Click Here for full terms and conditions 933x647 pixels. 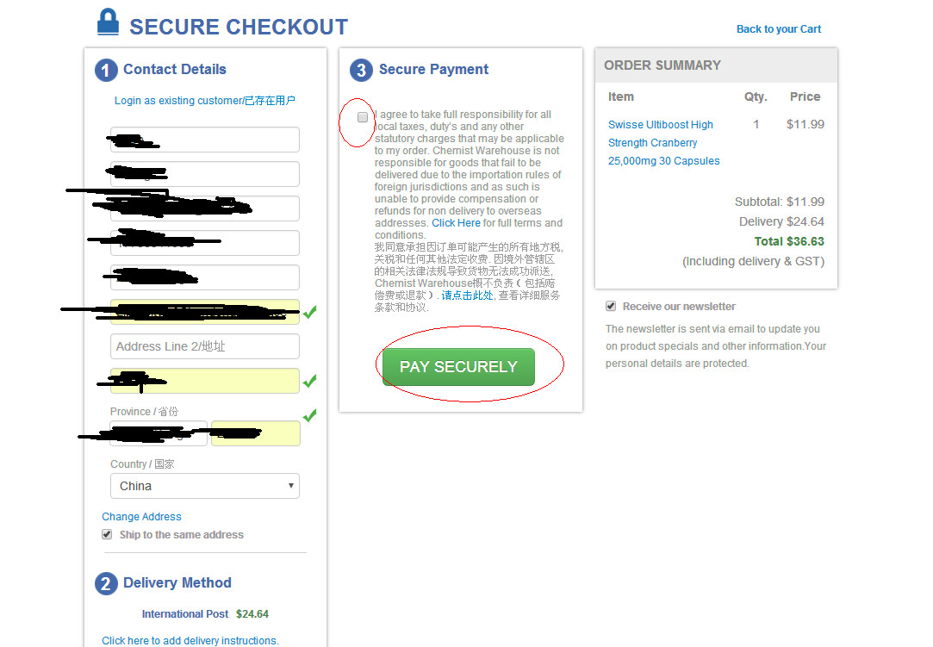pos(456,223)
